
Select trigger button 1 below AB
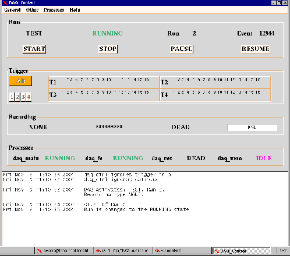pos(12,97)
